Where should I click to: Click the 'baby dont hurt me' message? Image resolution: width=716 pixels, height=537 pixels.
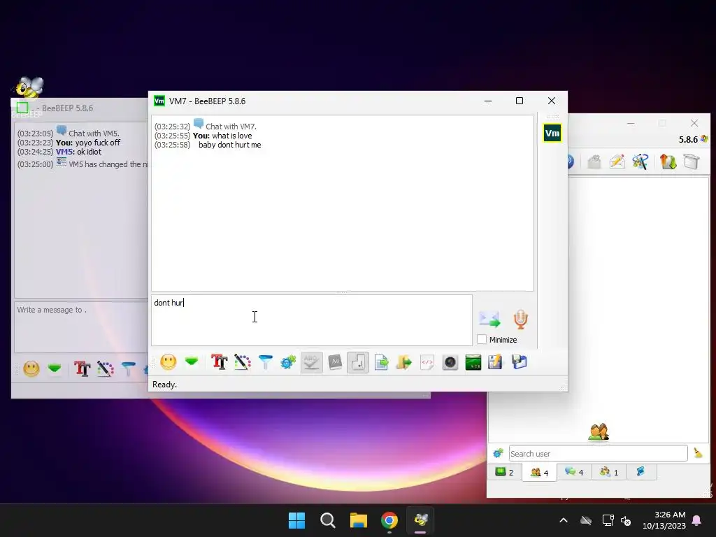229,145
